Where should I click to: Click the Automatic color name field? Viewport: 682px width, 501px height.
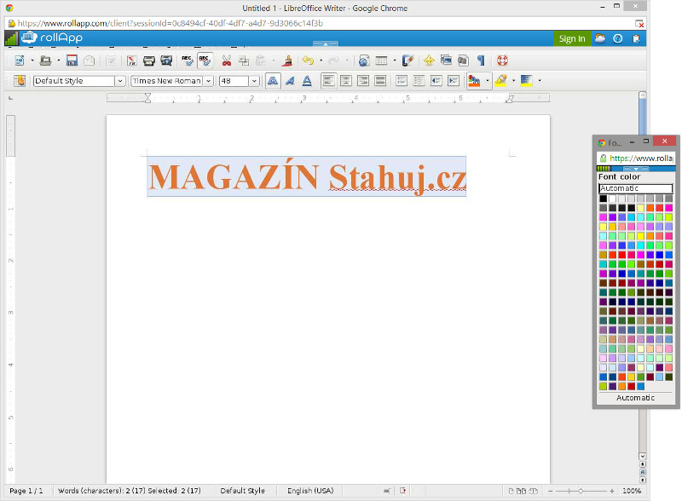(635, 188)
